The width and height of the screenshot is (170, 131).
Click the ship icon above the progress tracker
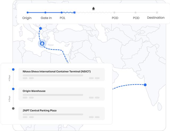click(x=93, y=9)
